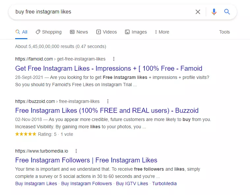Show Images search results

[x=136, y=32]
